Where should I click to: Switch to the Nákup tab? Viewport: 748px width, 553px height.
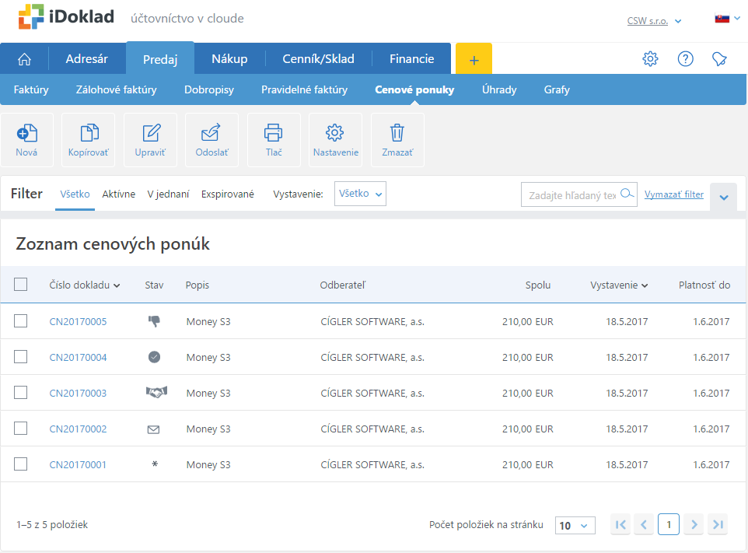[229, 59]
